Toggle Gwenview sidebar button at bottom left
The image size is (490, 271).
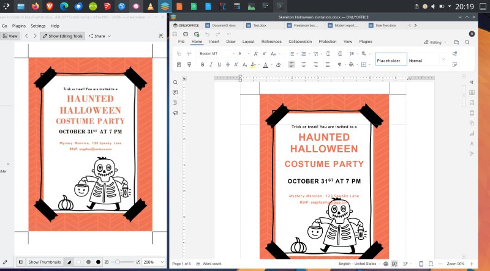coord(21,262)
